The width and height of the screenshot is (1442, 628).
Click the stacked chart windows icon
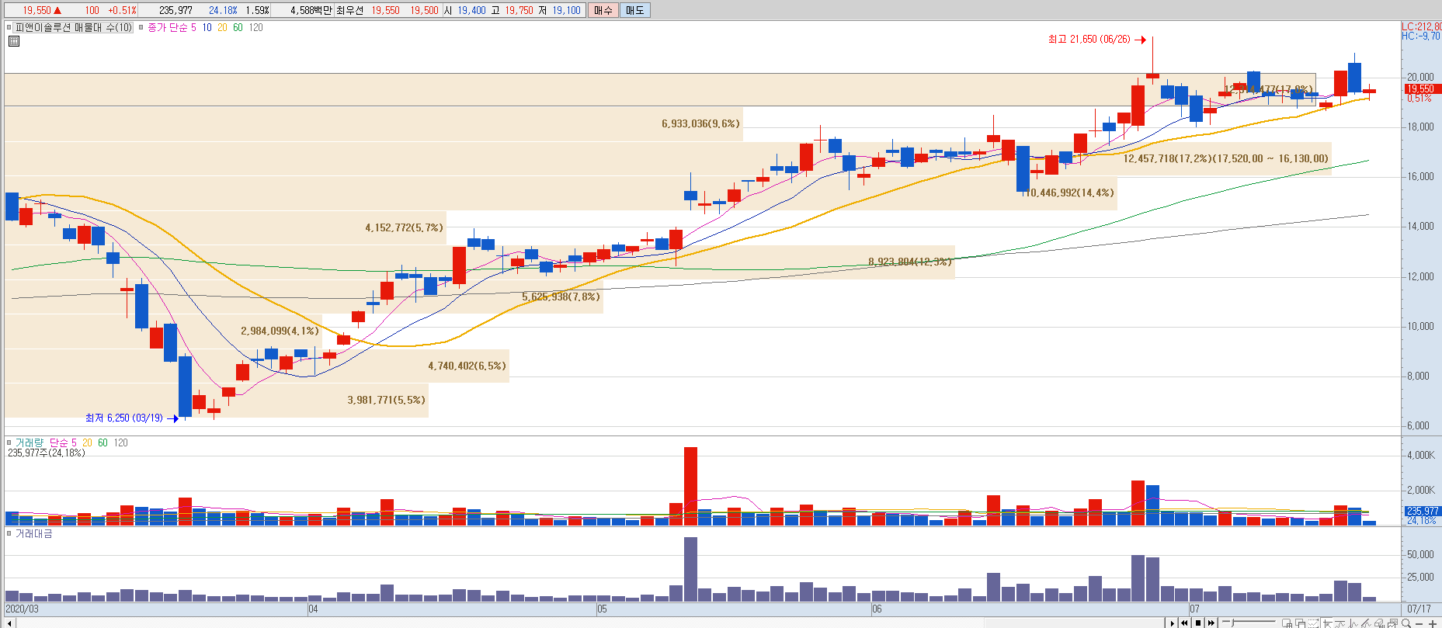[x=1393, y=623]
